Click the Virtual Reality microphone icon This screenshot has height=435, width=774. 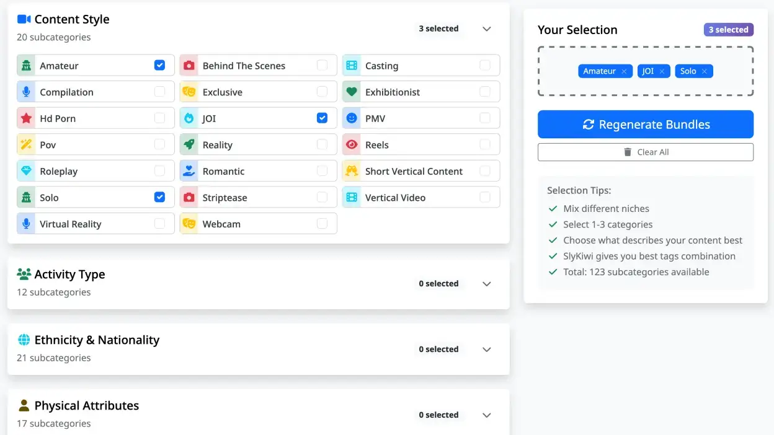pyautogui.click(x=26, y=224)
